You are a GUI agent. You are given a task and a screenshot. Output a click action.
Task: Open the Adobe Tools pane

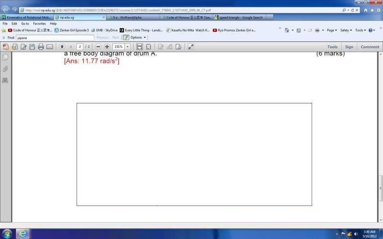332,47
